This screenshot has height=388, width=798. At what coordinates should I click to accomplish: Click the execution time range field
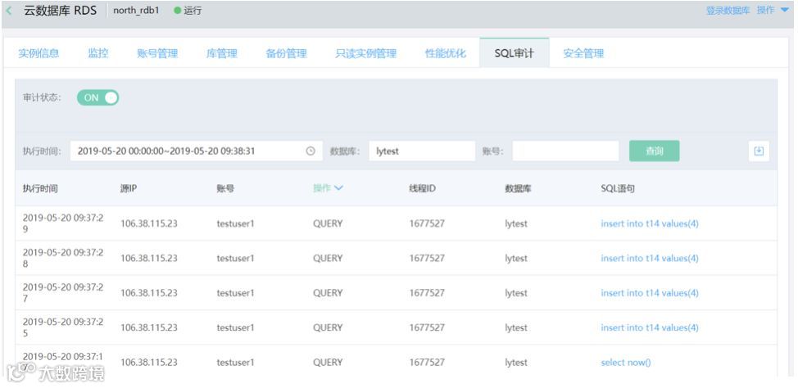tap(196, 151)
